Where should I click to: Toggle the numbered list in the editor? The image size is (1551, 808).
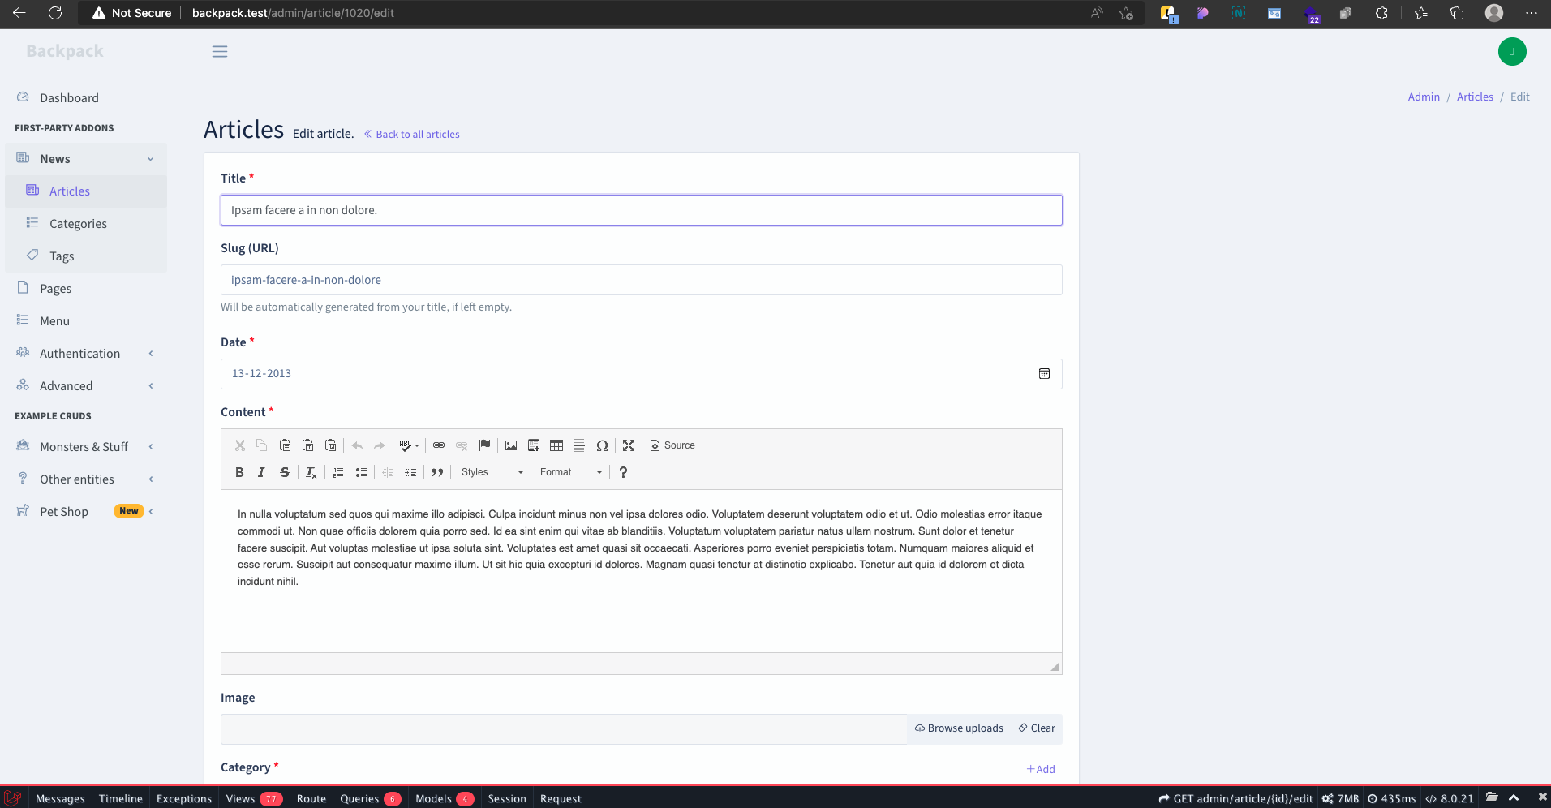pos(337,472)
